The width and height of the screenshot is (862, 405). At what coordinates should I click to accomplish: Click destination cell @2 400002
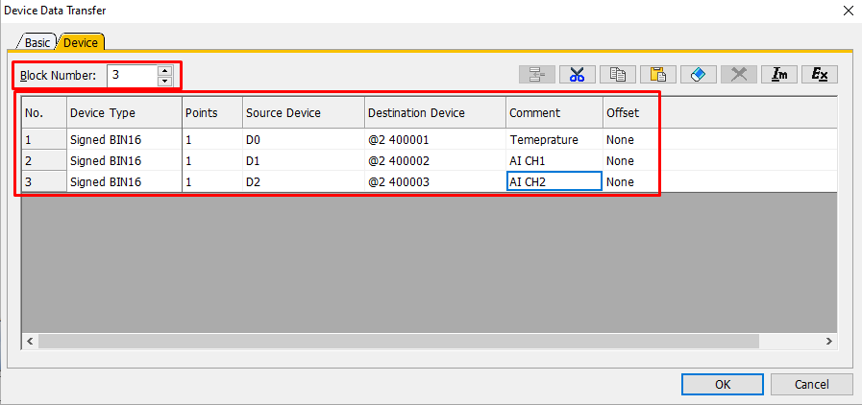tap(435, 161)
